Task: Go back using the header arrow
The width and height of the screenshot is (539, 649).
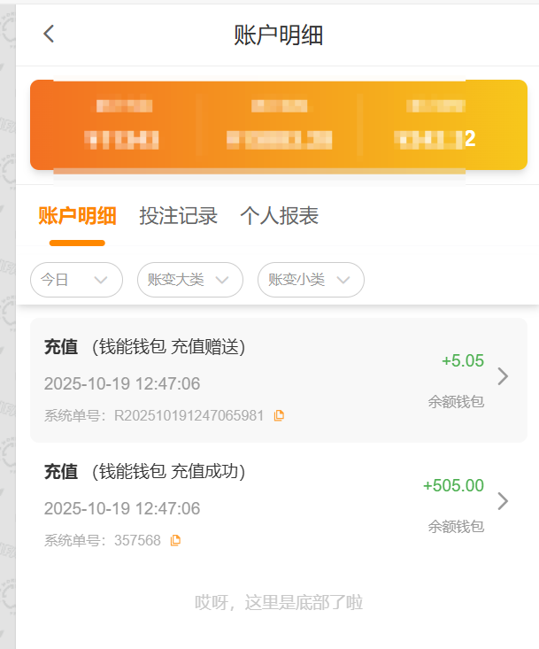Action: pos(49,34)
